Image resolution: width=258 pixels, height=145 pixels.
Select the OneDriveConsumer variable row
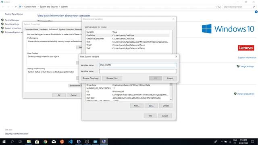(128, 39)
